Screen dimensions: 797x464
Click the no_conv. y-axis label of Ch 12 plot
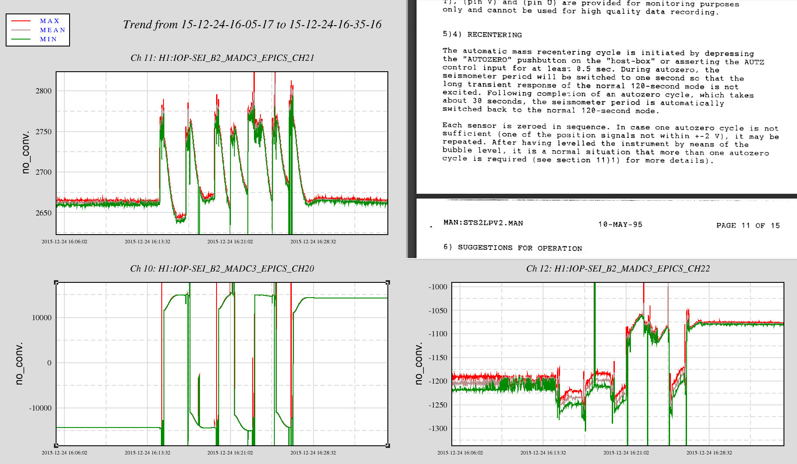(419, 364)
